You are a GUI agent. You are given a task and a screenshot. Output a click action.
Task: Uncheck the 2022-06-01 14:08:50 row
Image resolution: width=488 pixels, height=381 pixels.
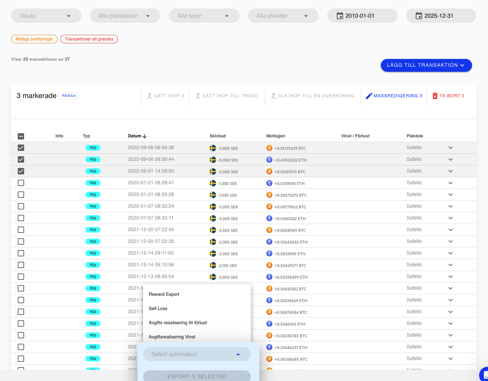[21, 171]
